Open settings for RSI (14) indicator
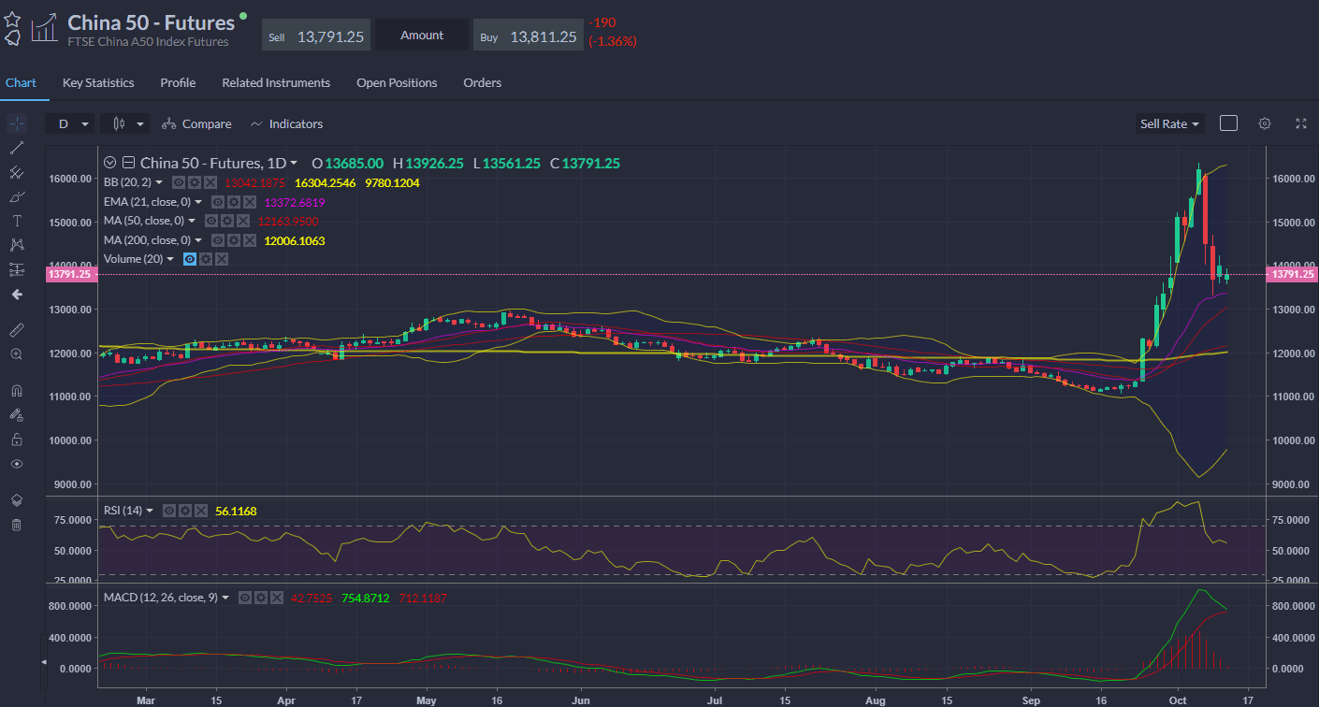 (x=185, y=511)
